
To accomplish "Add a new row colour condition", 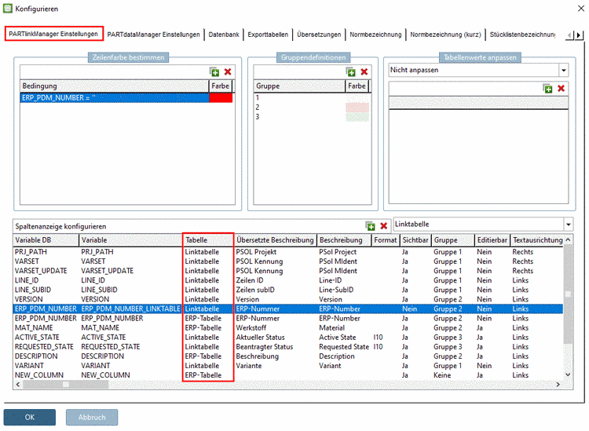I will (214, 71).
